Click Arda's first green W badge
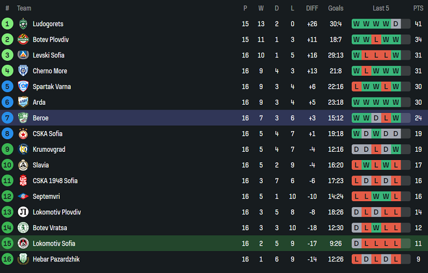Screen dimensions: 428x273 pyautogui.click(x=357, y=102)
